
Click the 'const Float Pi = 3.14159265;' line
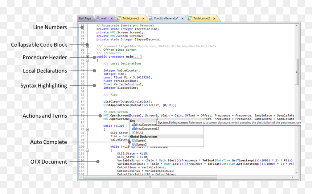tap(128, 77)
